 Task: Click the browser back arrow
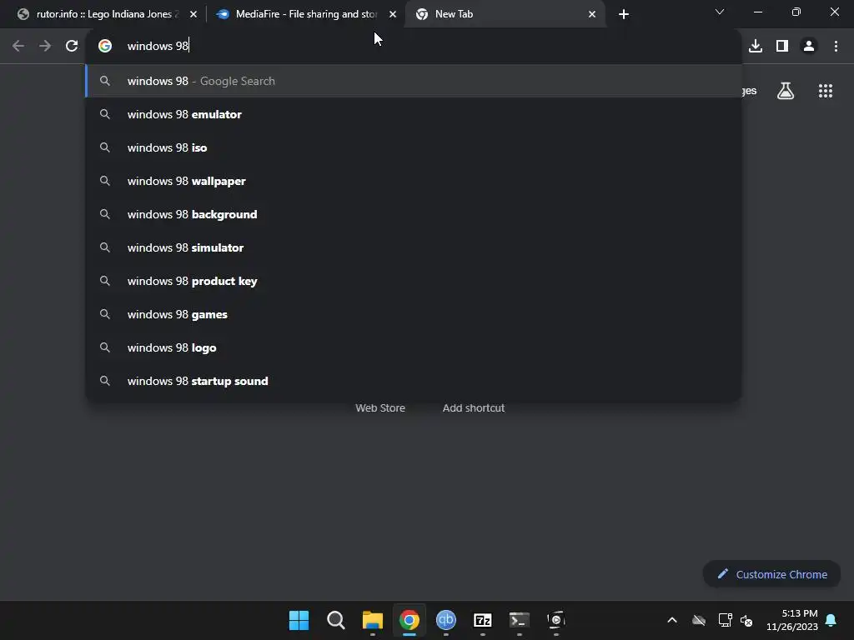[x=18, y=47]
